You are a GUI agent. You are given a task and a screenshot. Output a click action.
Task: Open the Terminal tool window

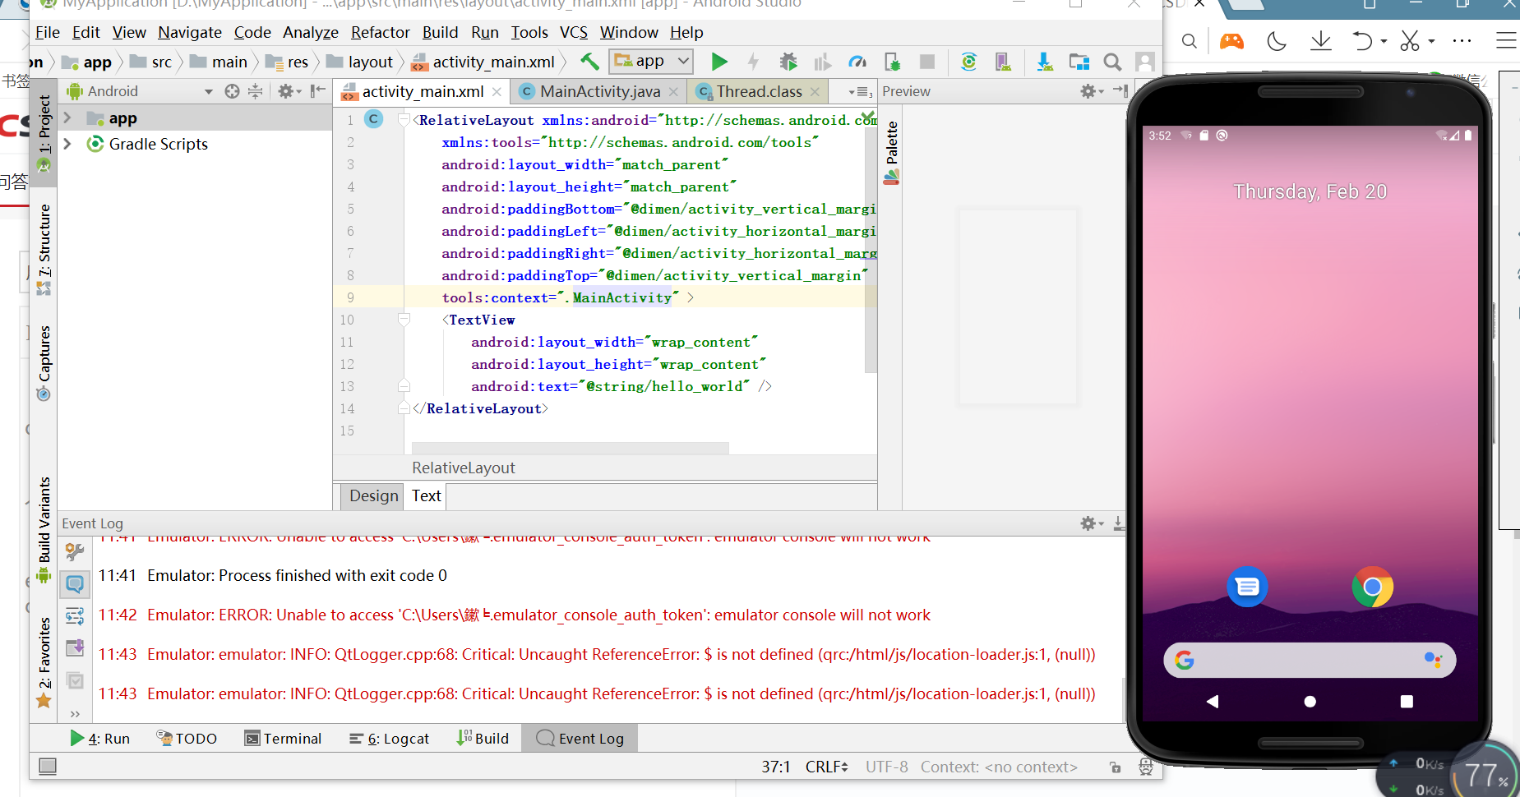click(283, 739)
